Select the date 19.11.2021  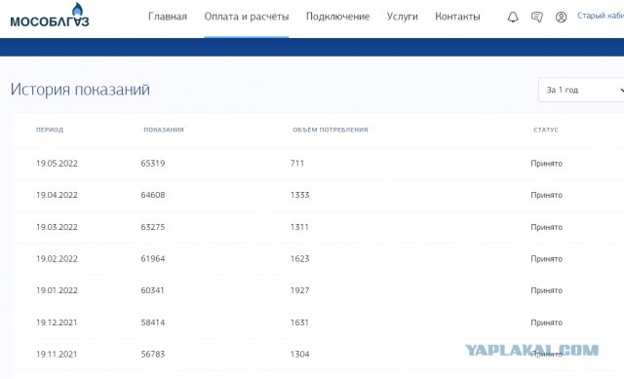pyautogui.click(x=57, y=355)
